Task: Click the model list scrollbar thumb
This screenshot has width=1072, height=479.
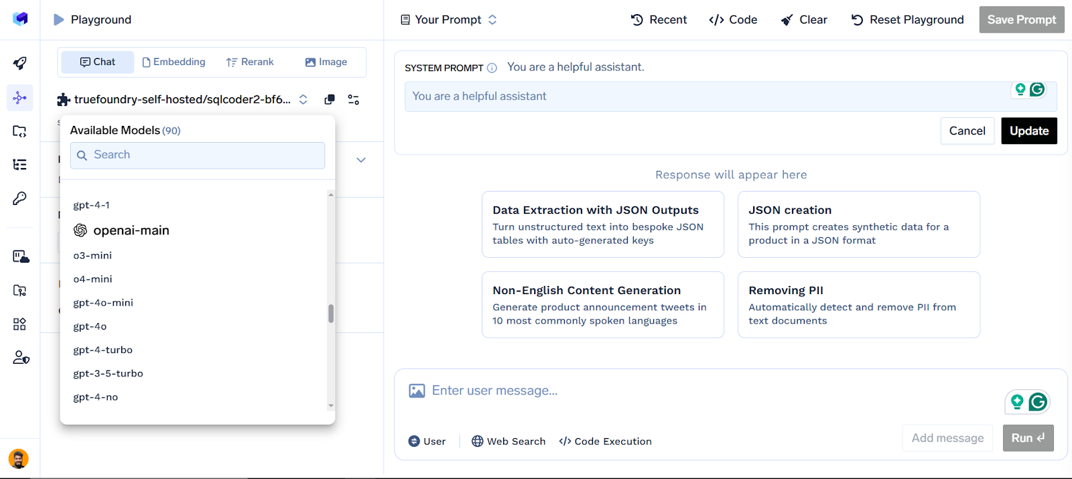Action: (x=331, y=314)
